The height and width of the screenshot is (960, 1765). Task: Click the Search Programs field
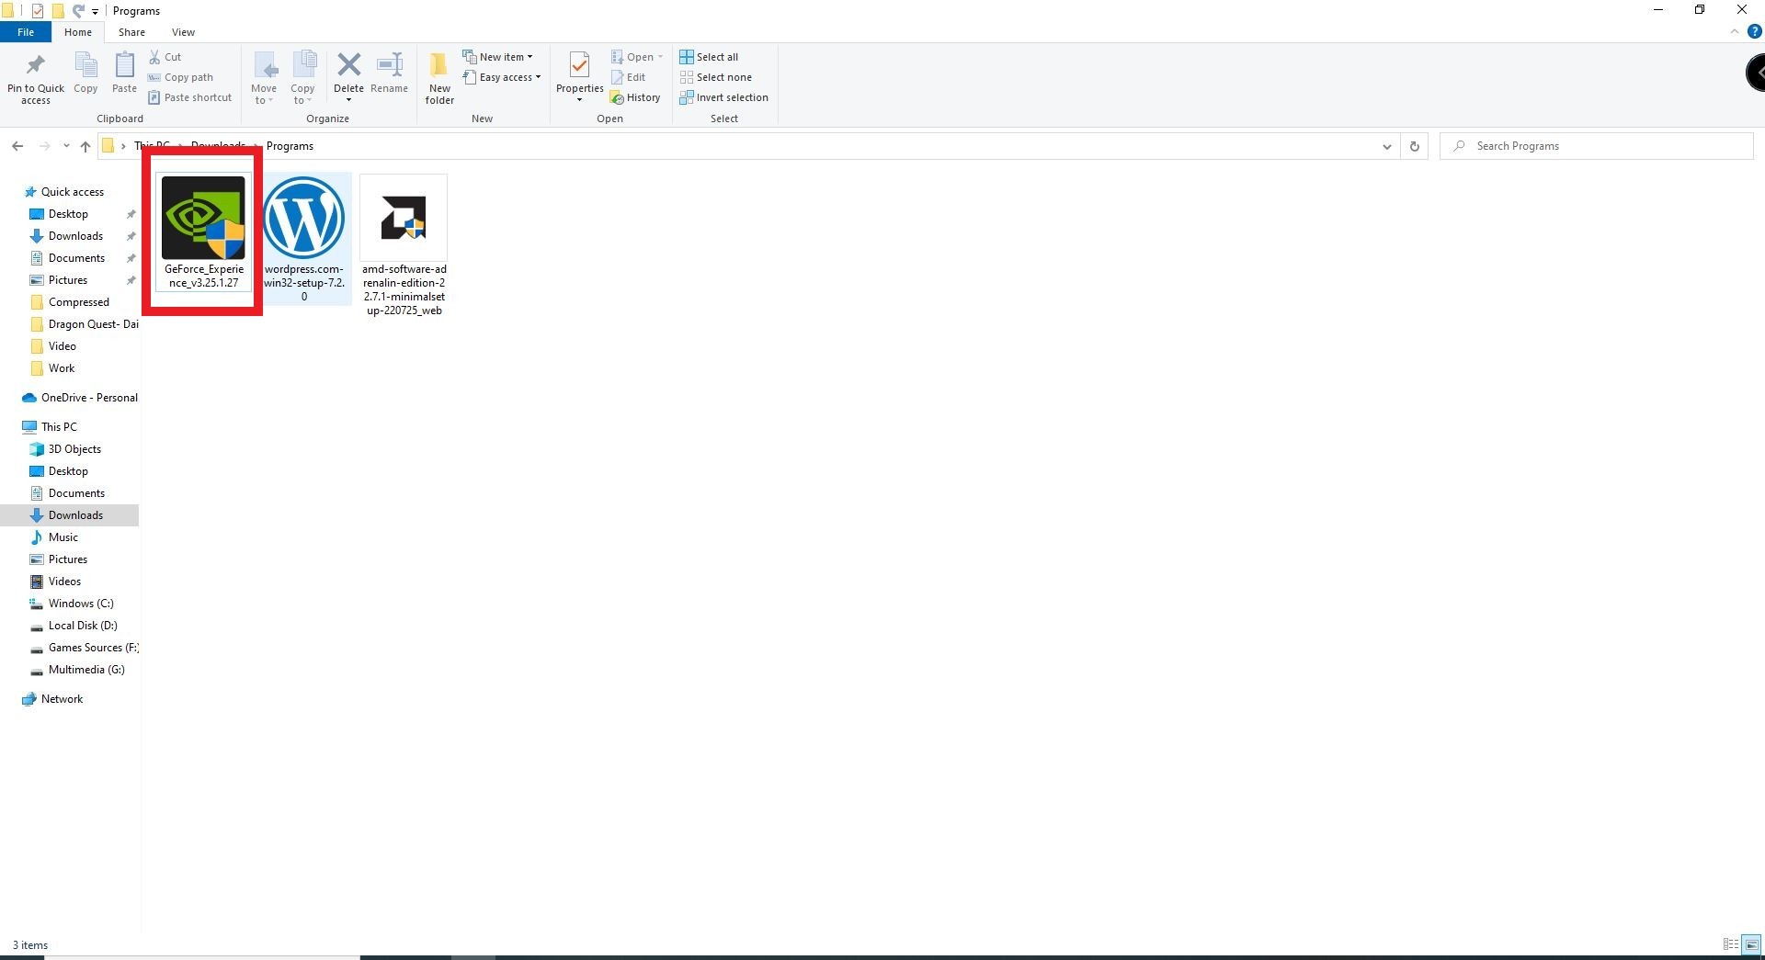[1596, 146]
